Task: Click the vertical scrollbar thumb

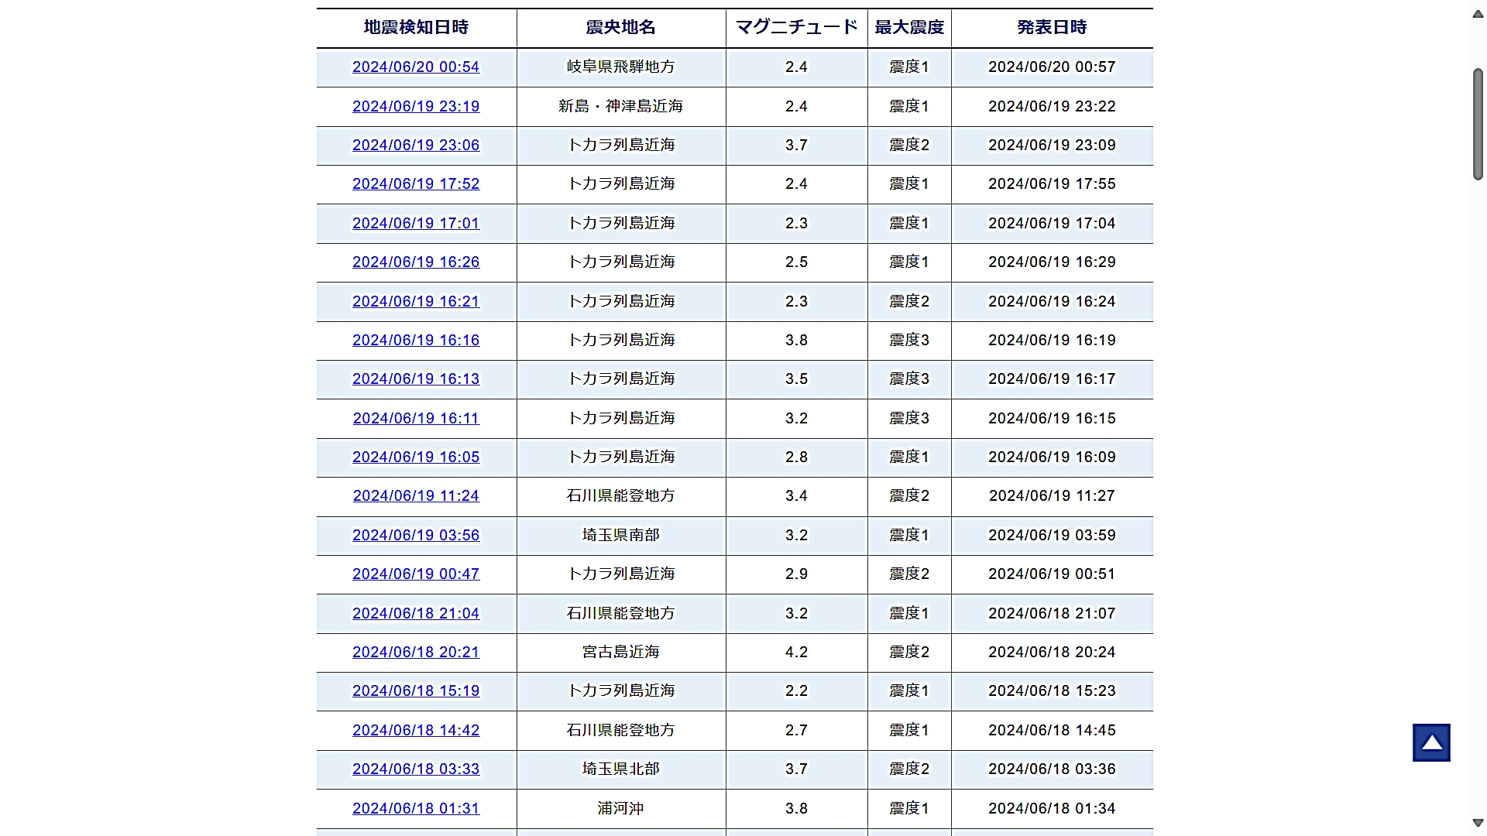Action: [x=1478, y=124]
